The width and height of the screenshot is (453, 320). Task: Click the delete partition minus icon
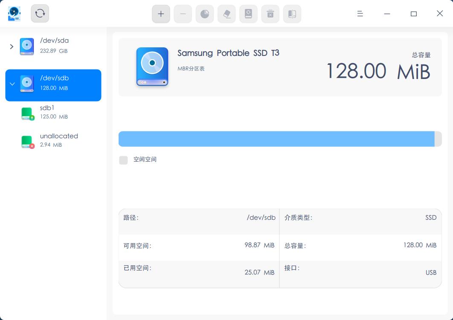(x=183, y=13)
